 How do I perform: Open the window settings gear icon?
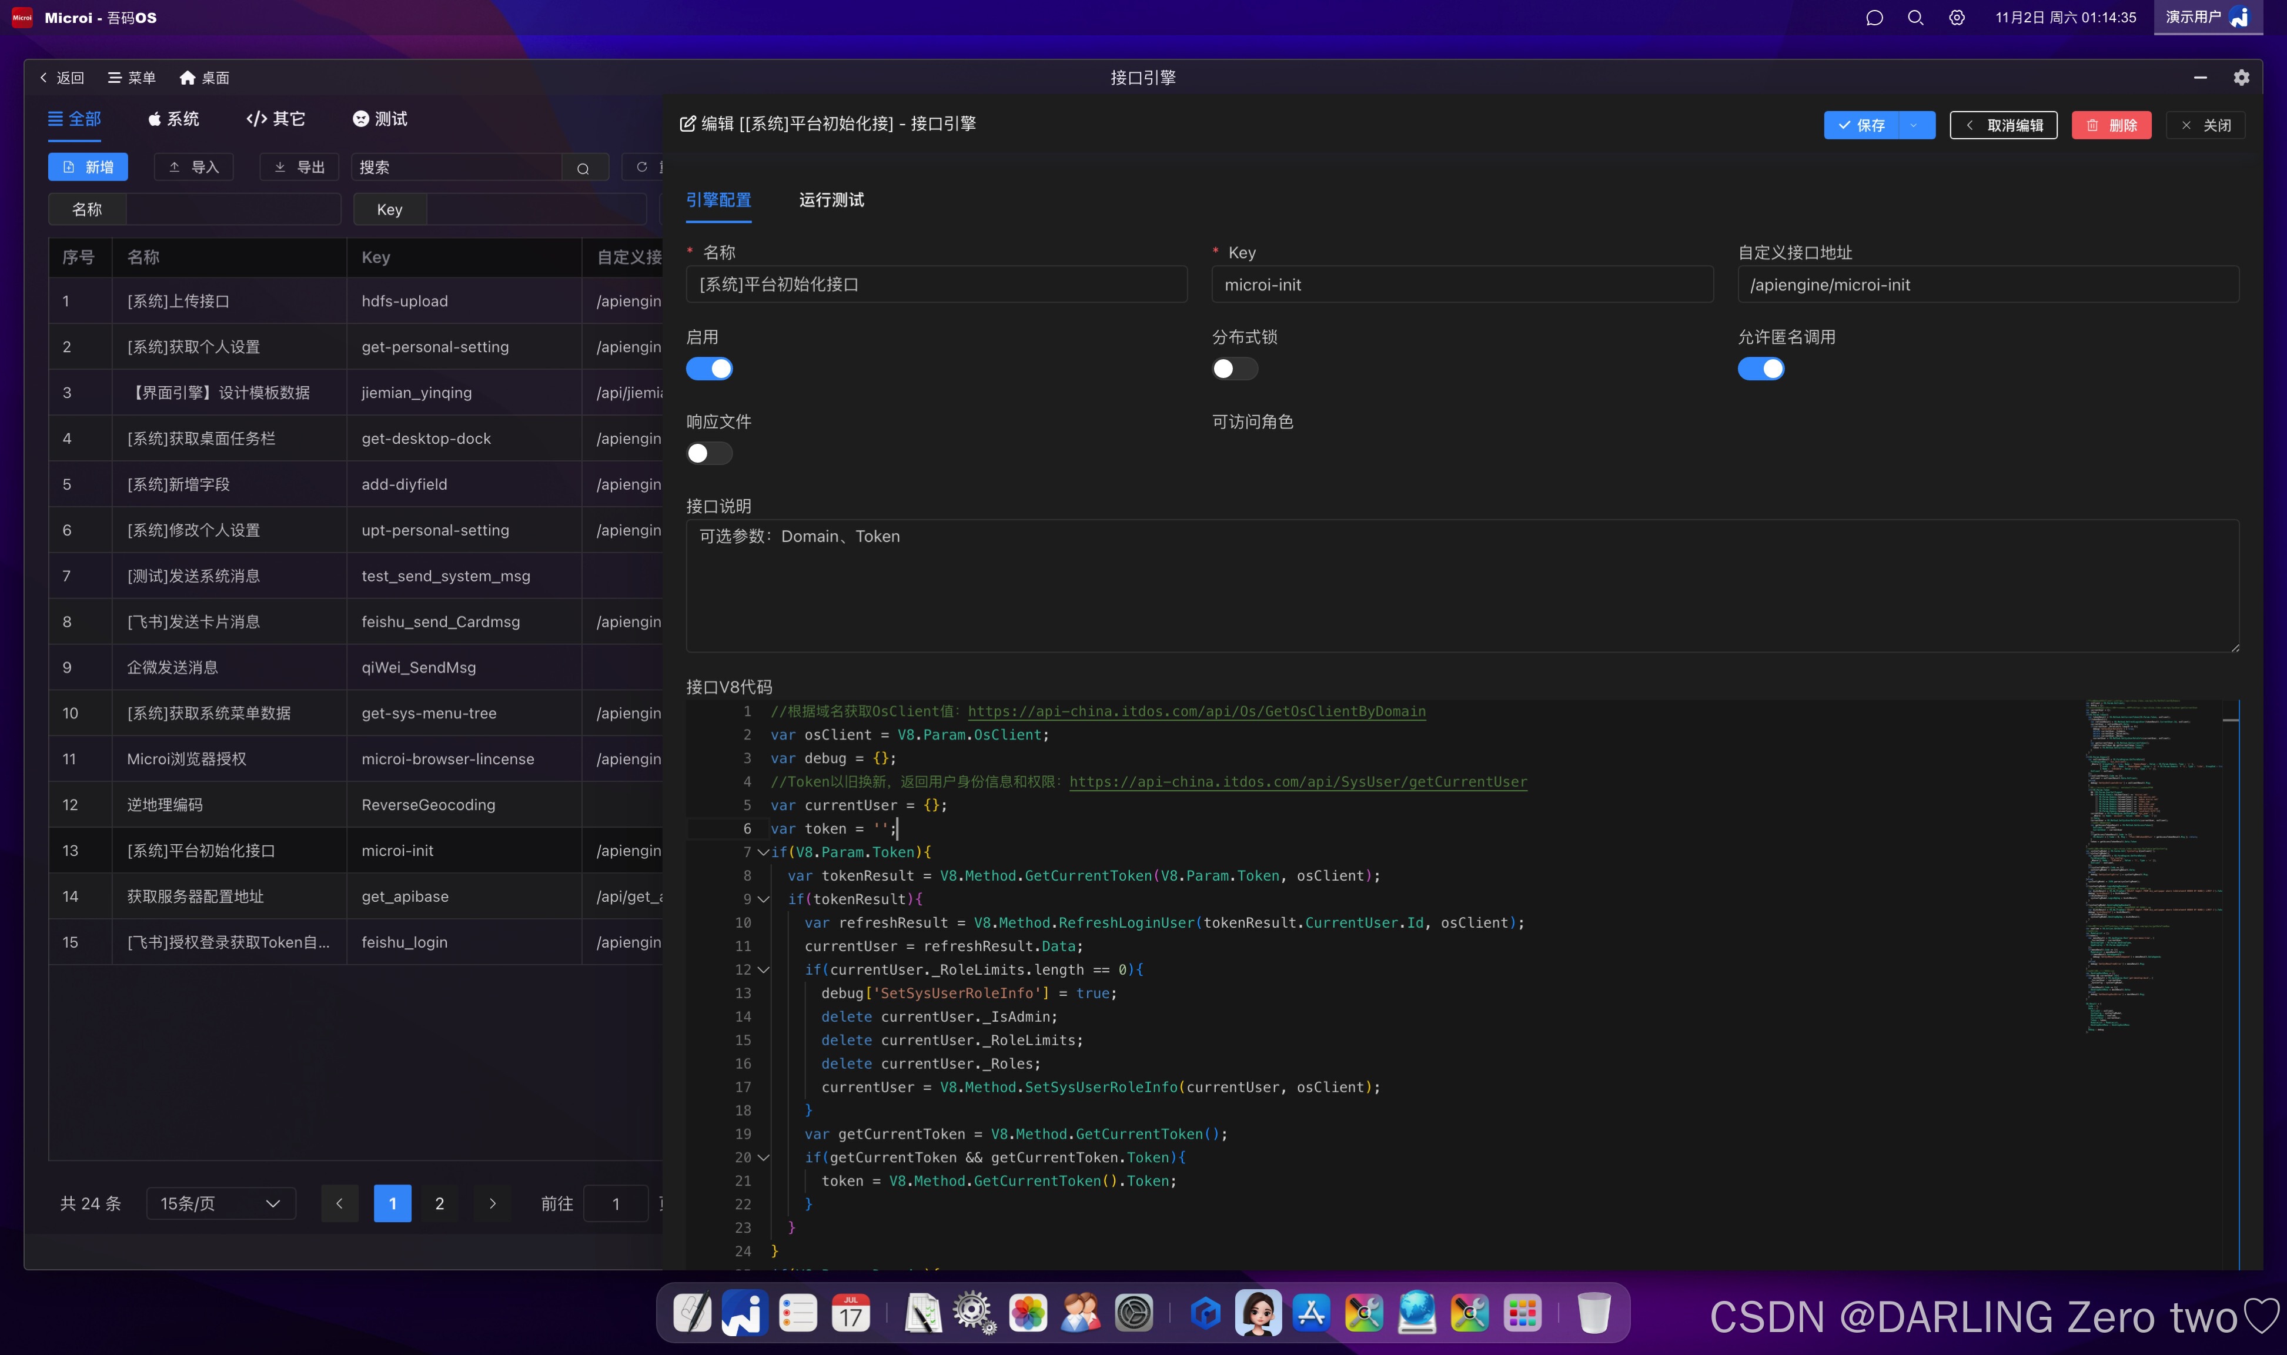pos(2241,78)
